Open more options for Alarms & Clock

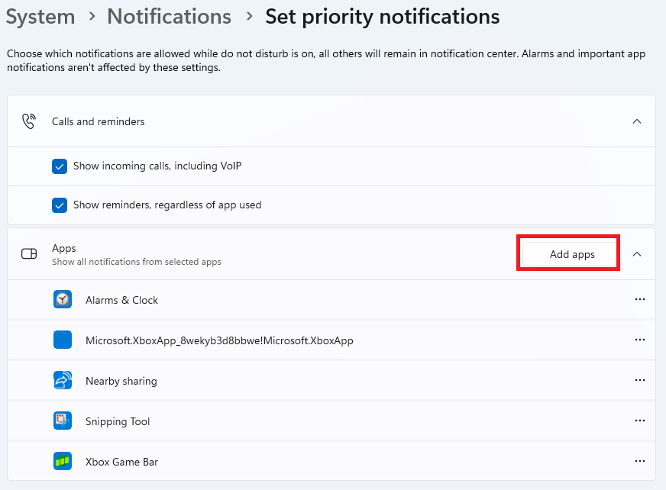pyautogui.click(x=639, y=300)
